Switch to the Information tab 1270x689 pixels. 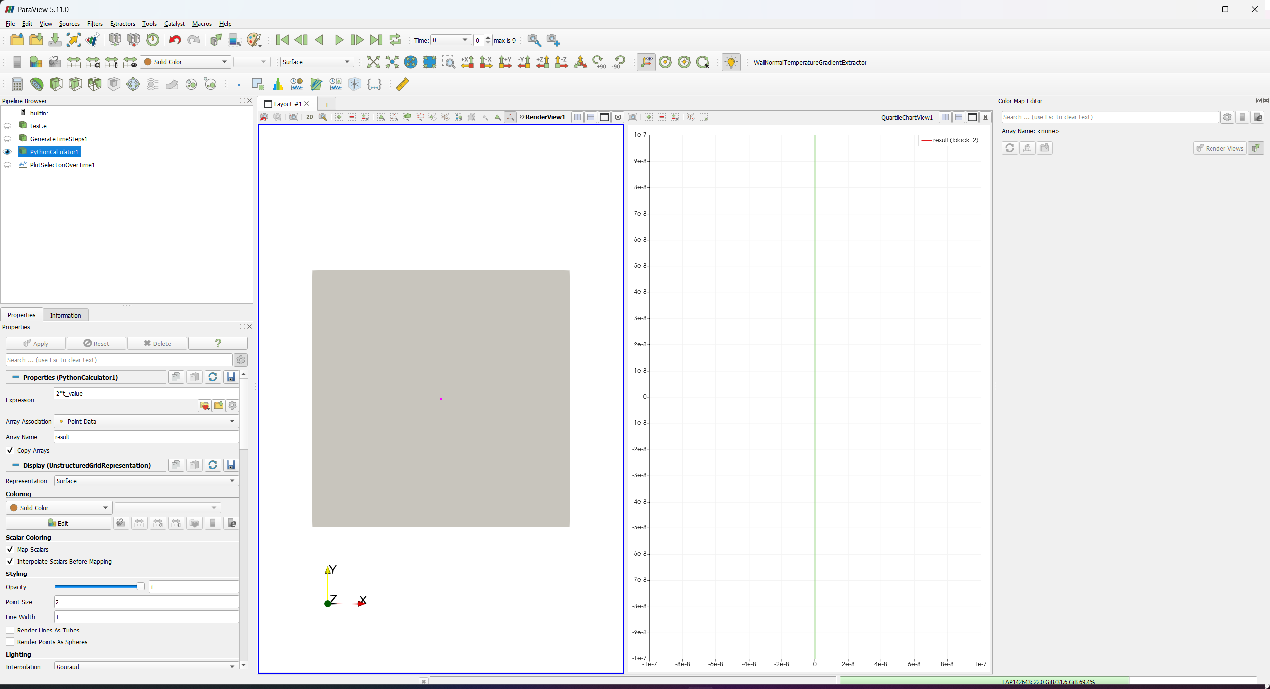(65, 315)
